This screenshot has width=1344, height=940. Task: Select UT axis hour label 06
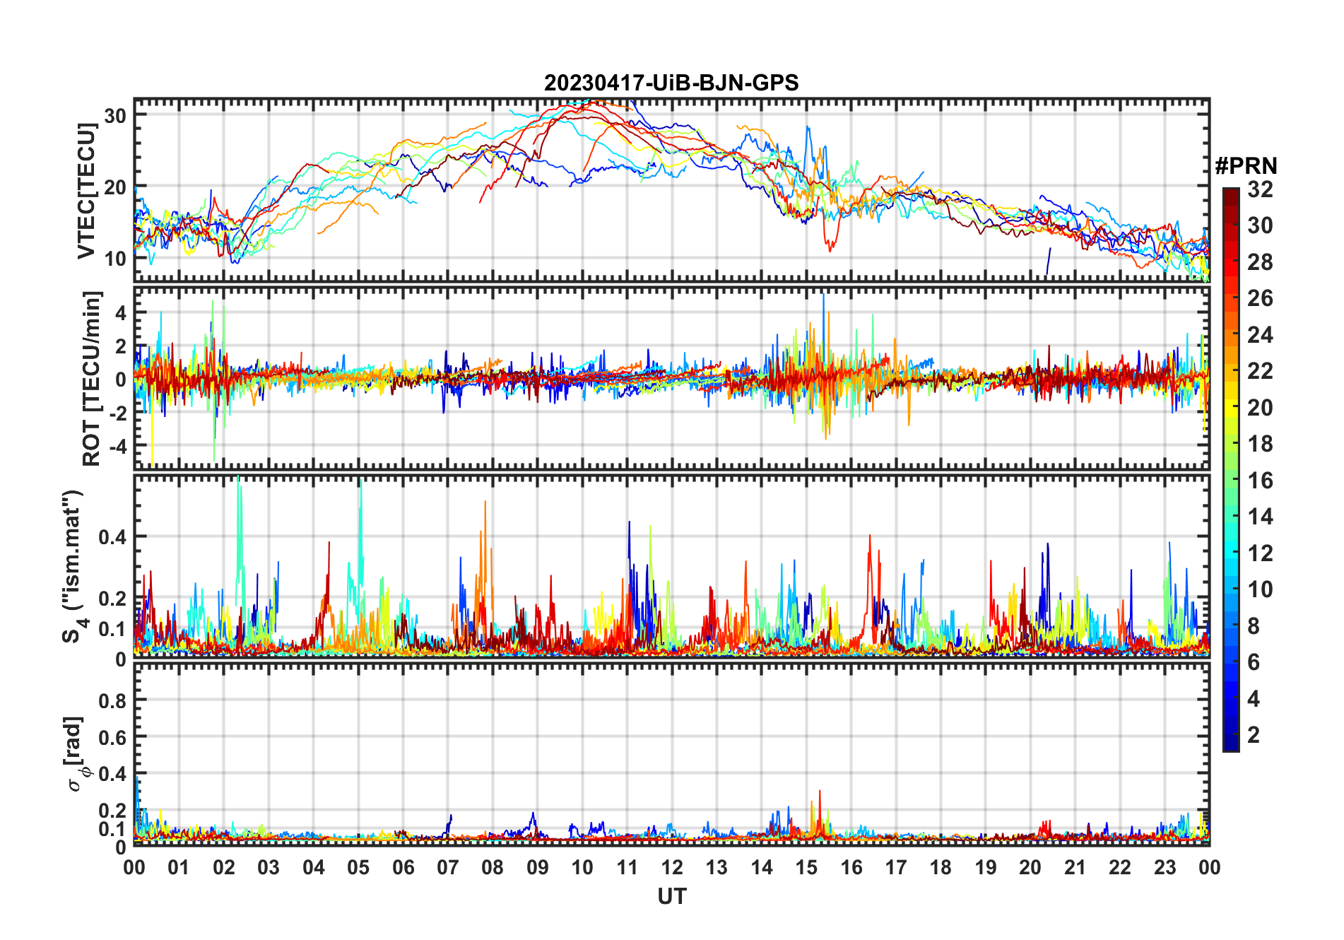(x=403, y=867)
